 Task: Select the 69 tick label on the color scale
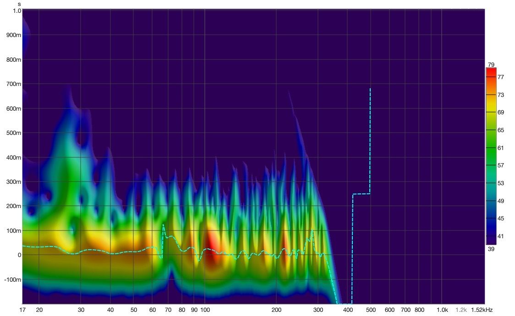point(500,112)
